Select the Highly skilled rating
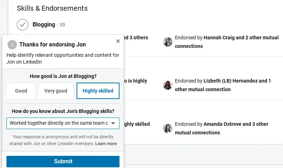Screen dimensions: 283x168 [98, 91]
